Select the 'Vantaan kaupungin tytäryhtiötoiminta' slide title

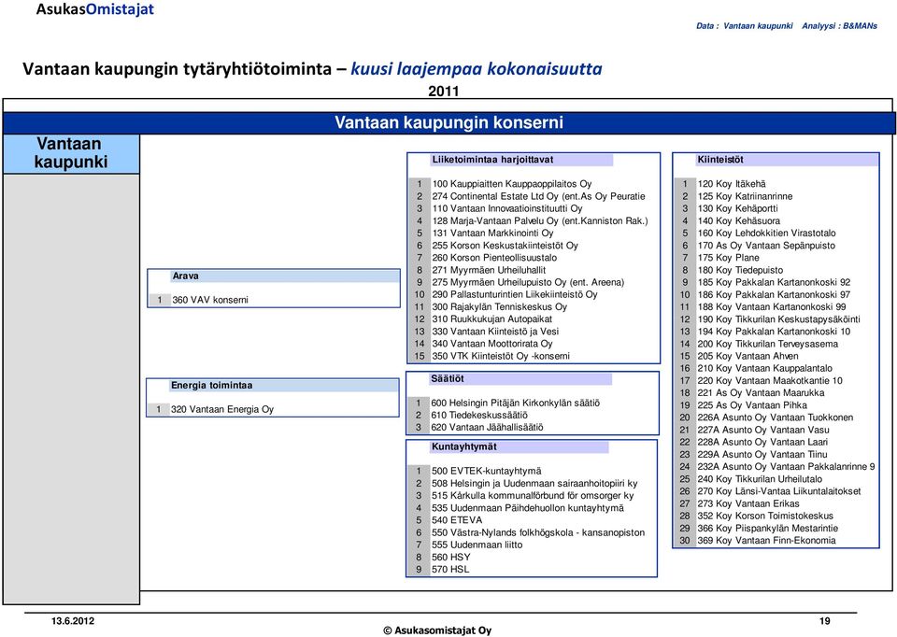[177, 68]
